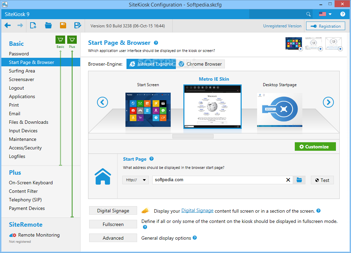Viewport: 351px width, 253px height.
Task: Open the language flag dropdown
Action: 325,14
